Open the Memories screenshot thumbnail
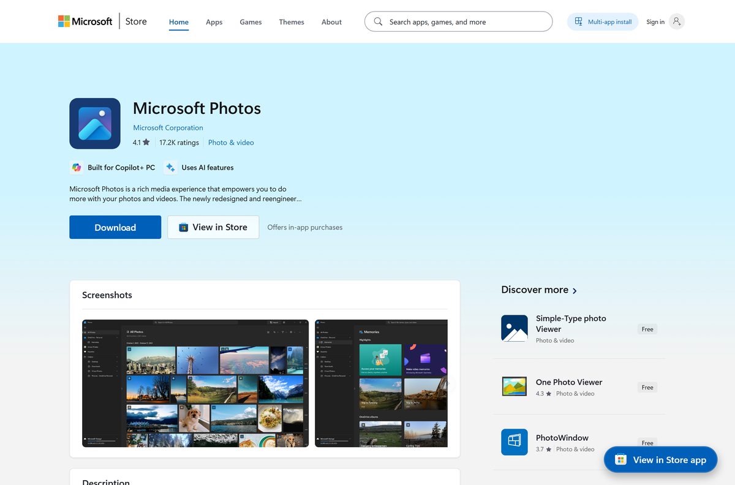Image resolution: width=735 pixels, height=485 pixels. coord(381,383)
